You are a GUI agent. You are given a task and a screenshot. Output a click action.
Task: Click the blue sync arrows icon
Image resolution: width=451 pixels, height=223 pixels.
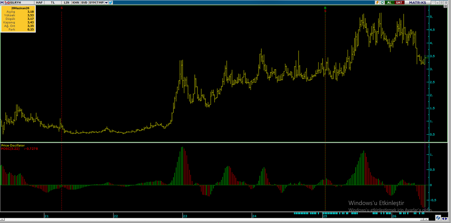[438, 217]
